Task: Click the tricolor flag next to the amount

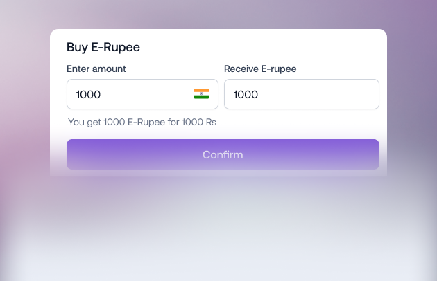Action: (x=201, y=93)
